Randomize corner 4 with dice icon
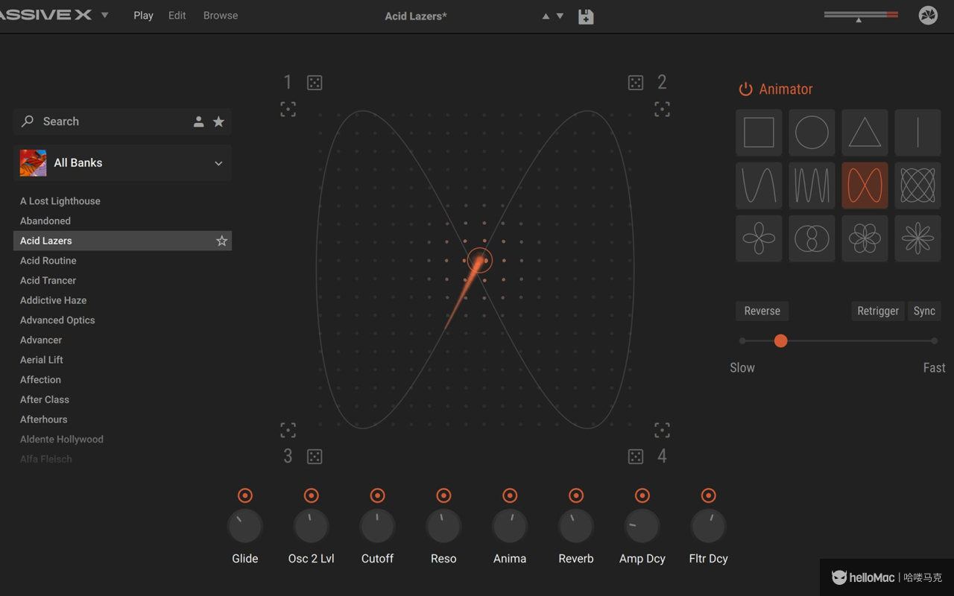954x596 pixels. coord(636,457)
